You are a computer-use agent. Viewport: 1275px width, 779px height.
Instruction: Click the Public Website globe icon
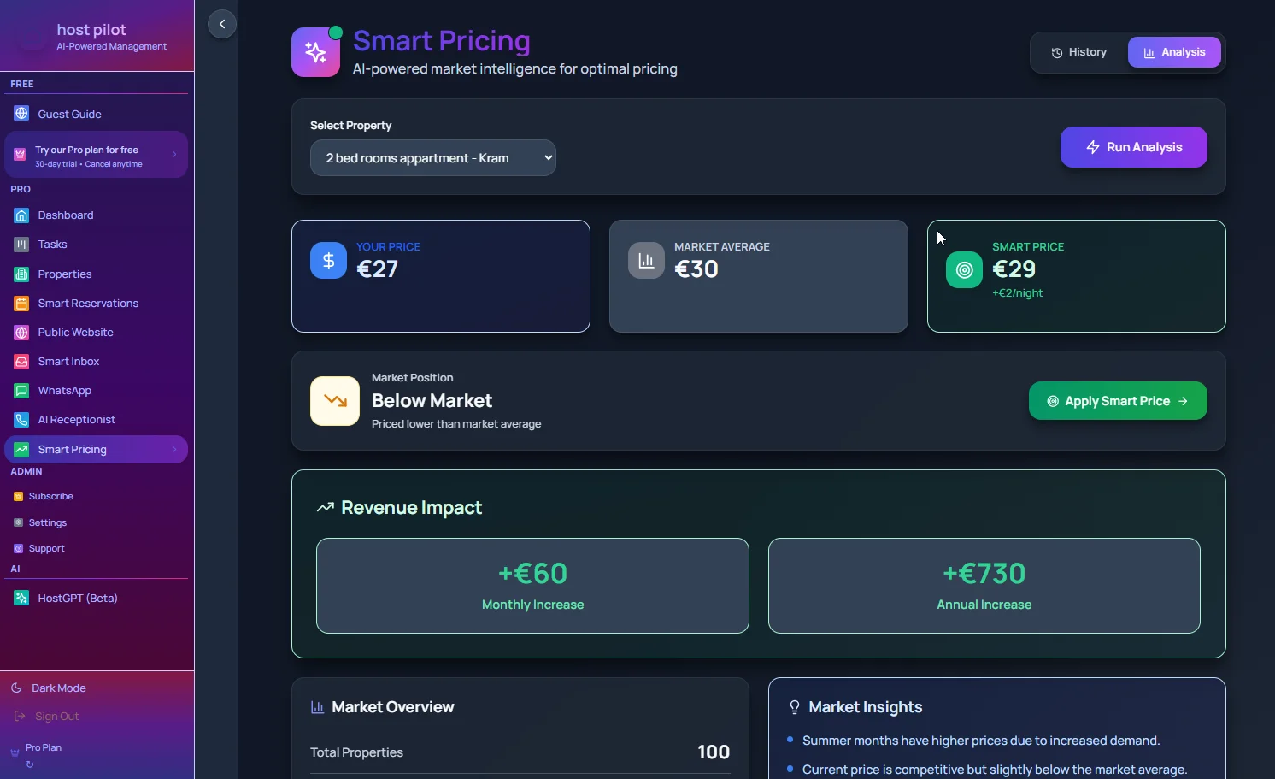20,333
